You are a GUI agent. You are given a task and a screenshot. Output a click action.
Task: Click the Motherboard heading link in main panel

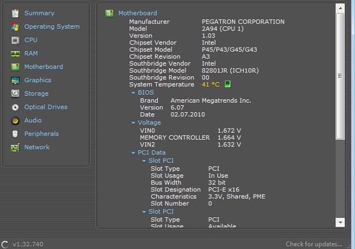click(138, 13)
